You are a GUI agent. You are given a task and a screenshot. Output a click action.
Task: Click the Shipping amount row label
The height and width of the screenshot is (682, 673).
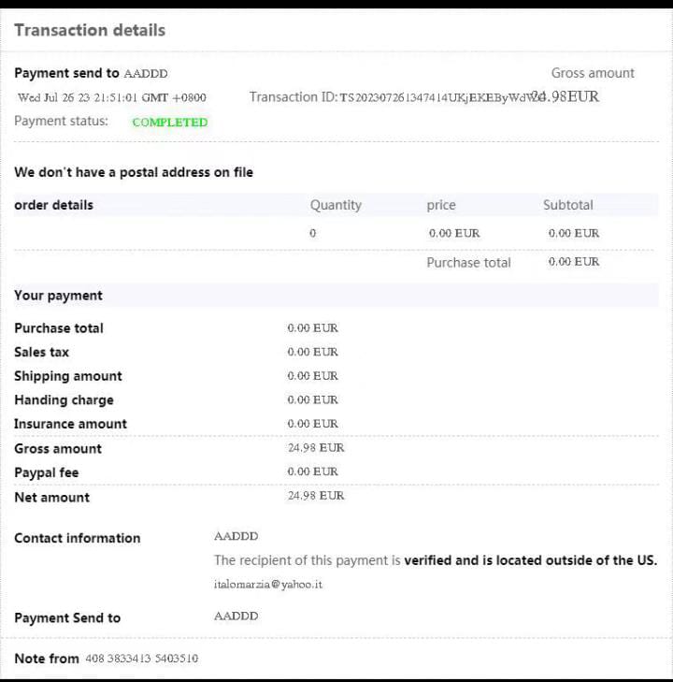[x=68, y=376]
